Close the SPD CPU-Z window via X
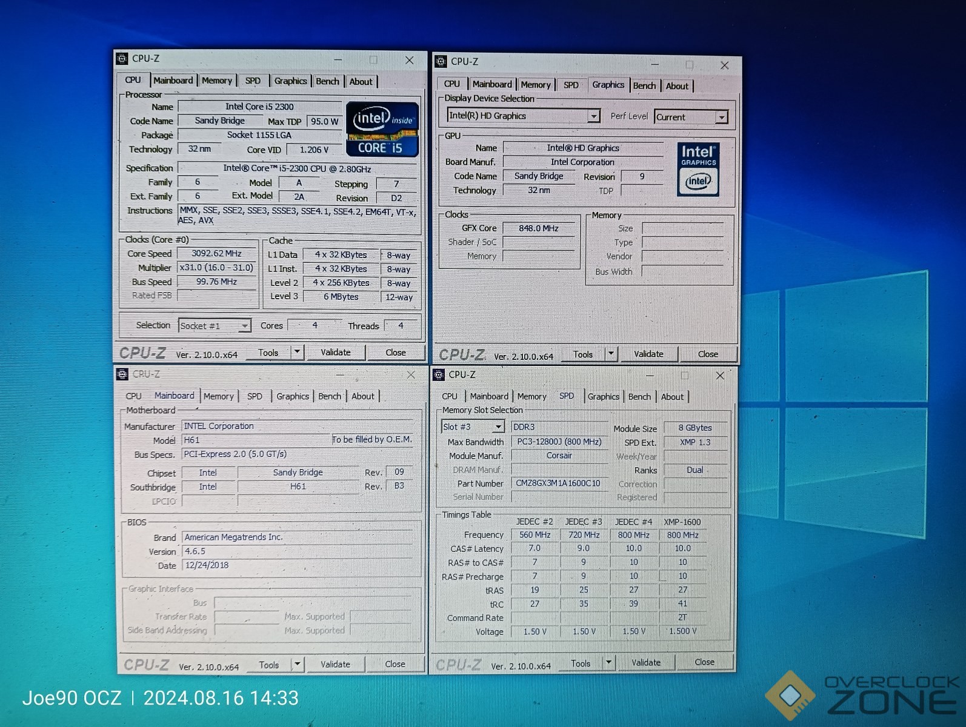This screenshot has height=727, width=966. [x=720, y=376]
